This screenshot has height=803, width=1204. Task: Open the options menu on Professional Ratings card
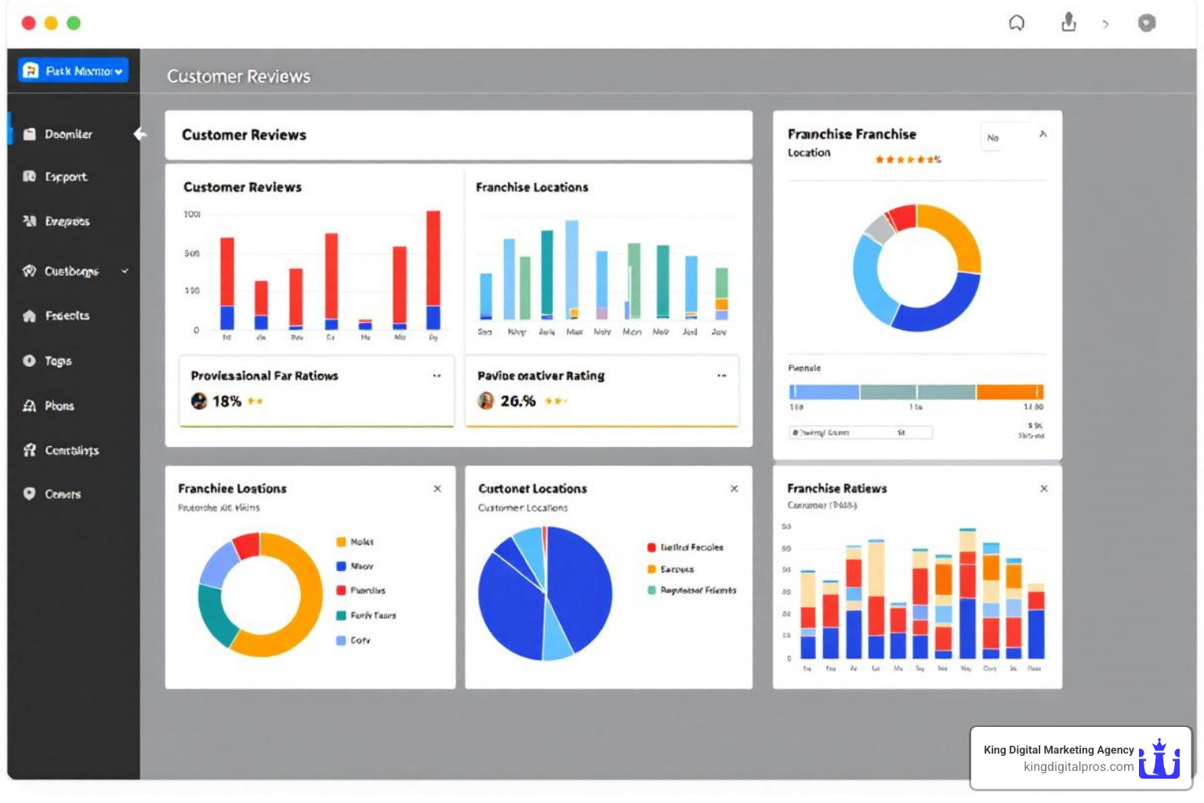tap(437, 376)
